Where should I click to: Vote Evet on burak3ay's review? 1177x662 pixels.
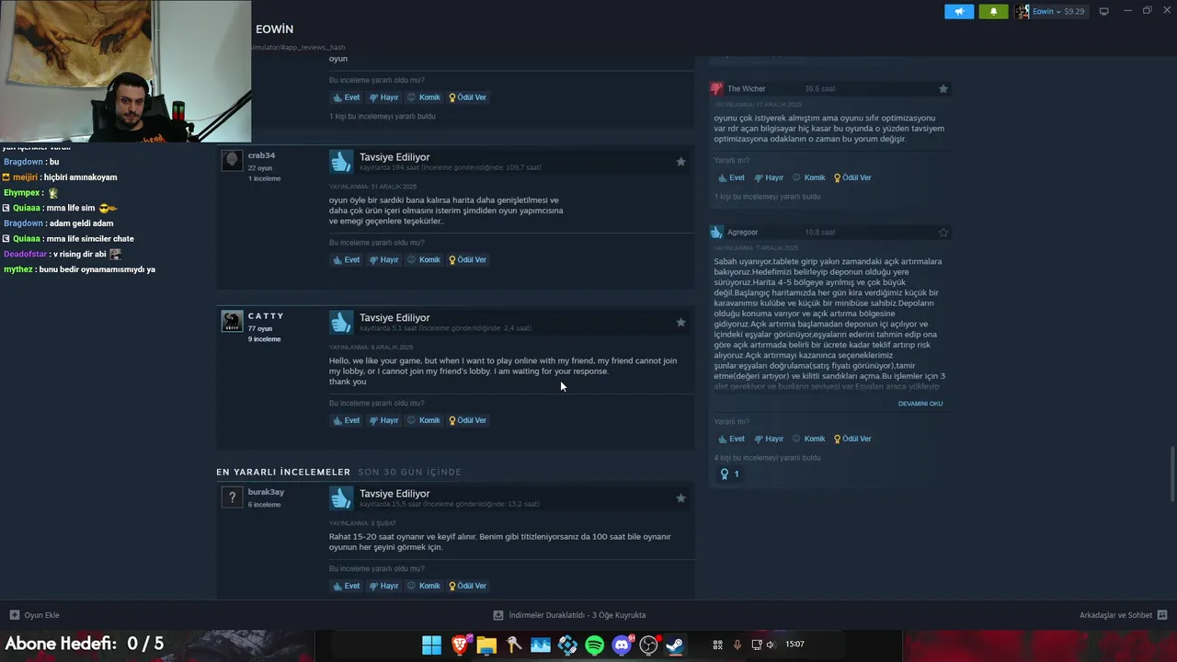[346, 586]
